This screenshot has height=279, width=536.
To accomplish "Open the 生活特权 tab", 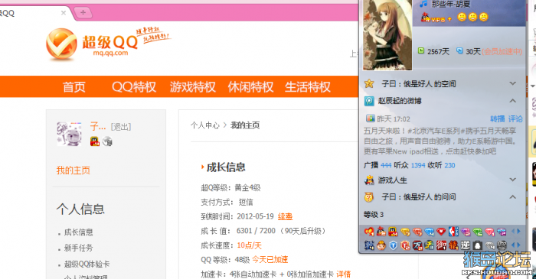I will pos(308,86).
